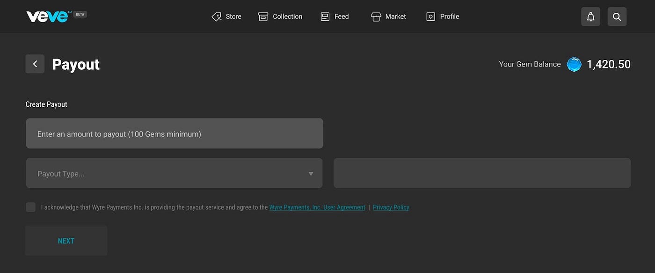The width and height of the screenshot is (655, 273).
Task: Click the Profile icon
Action: click(431, 16)
